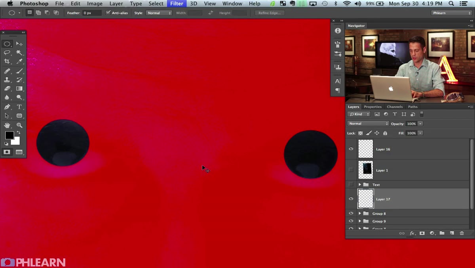Add a layer mask from the Layers footer
The height and width of the screenshot is (268, 475).
(x=422, y=233)
